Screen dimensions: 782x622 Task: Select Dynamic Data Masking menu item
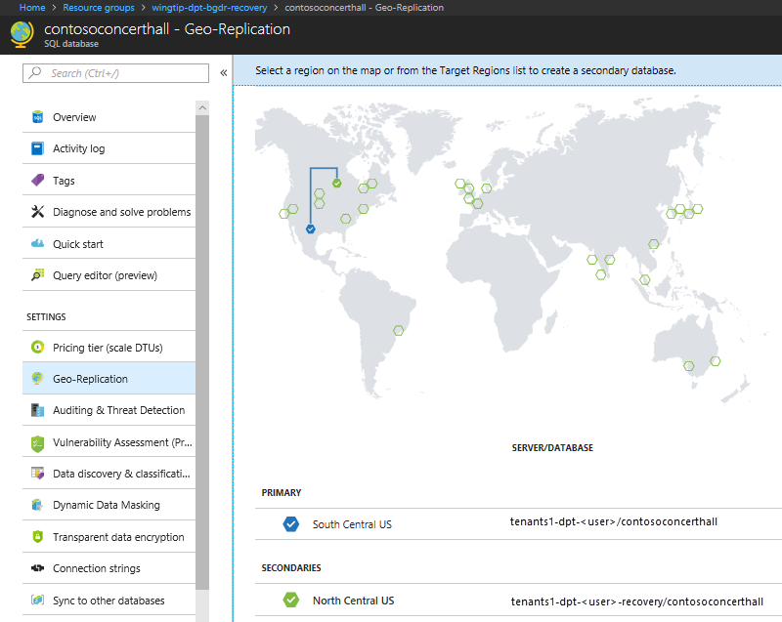coord(109,505)
